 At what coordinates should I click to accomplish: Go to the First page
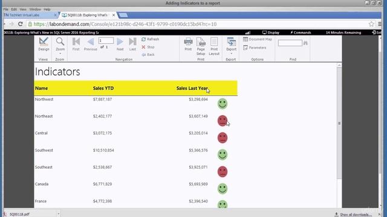(x=76, y=44)
